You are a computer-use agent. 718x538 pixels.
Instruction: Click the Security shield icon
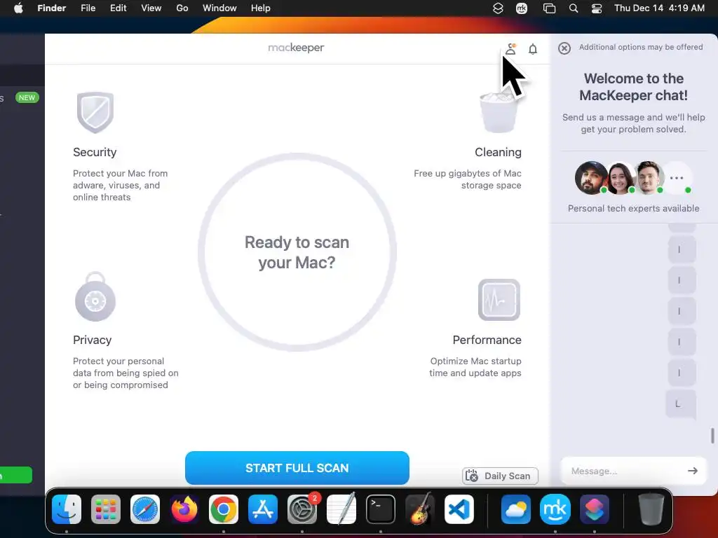click(x=95, y=112)
